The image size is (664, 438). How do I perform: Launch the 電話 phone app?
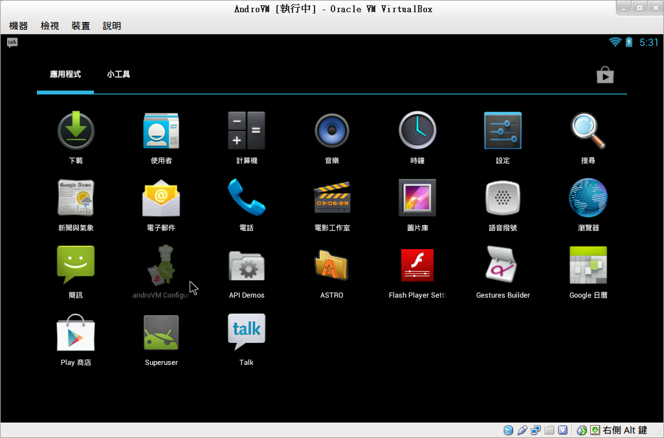[x=247, y=205]
